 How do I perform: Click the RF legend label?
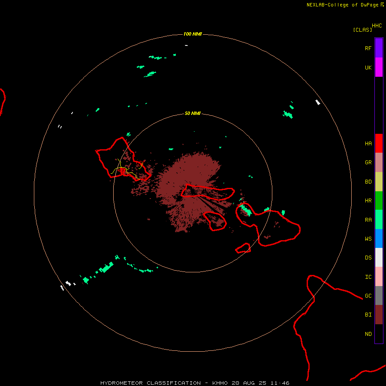click(x=368, y=48)
